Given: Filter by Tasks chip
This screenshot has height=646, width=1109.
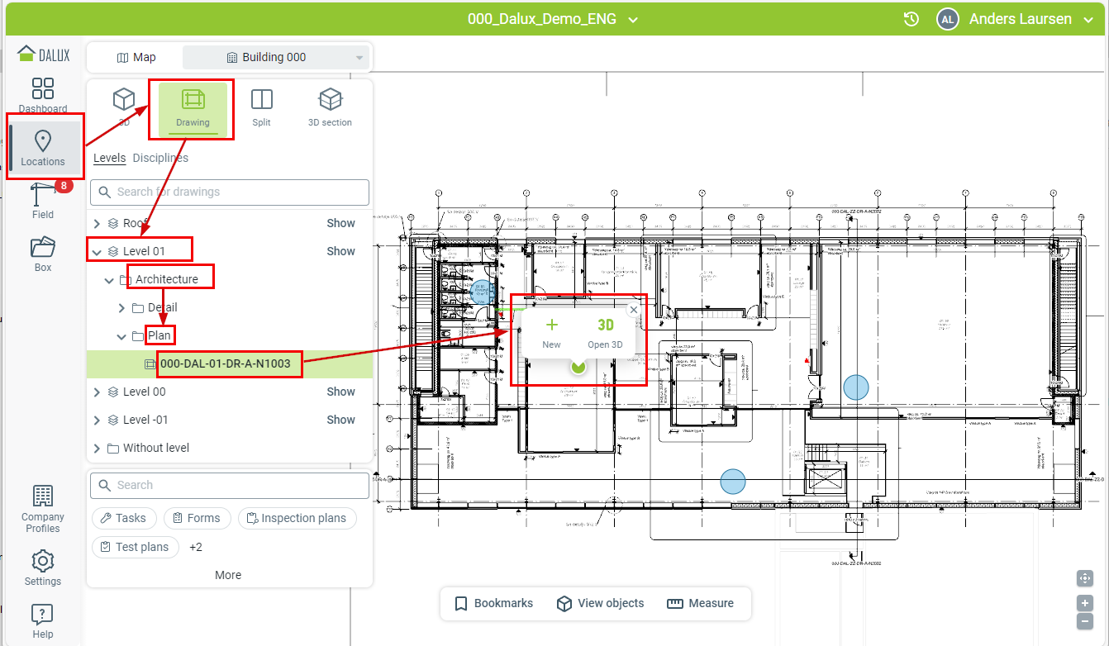Looking at the screenshot, I should click(124, 518).
